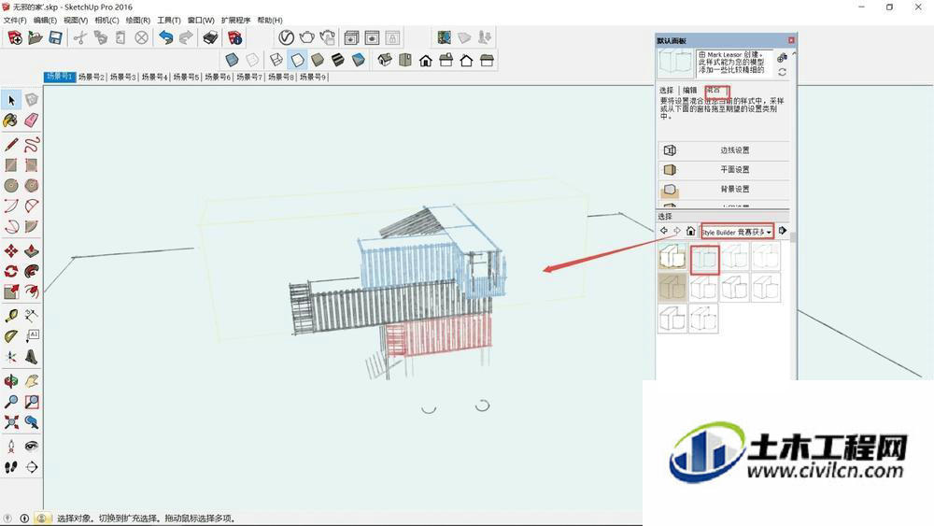
Task: Toggle Back Edges display style
Action: pos(252,60)
